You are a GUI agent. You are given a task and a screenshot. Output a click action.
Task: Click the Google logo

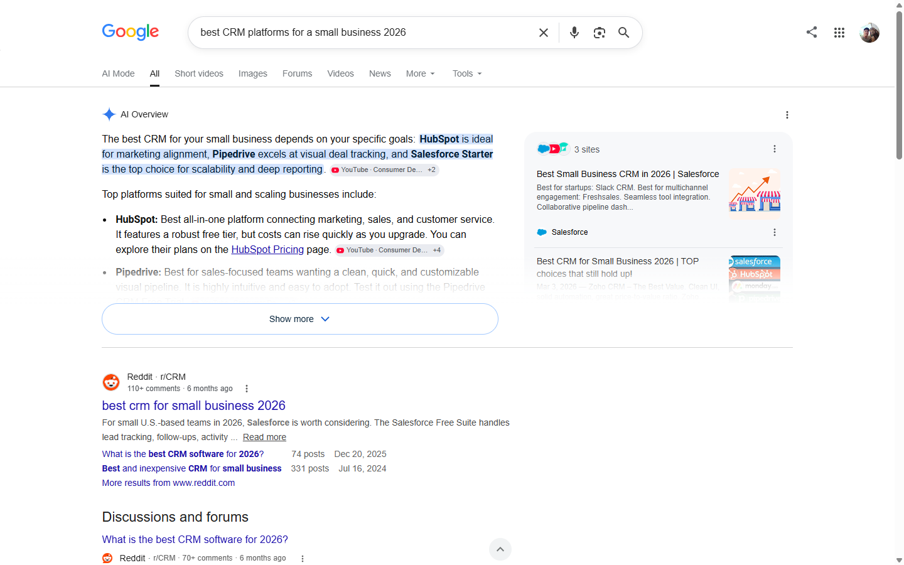[131, 32]
